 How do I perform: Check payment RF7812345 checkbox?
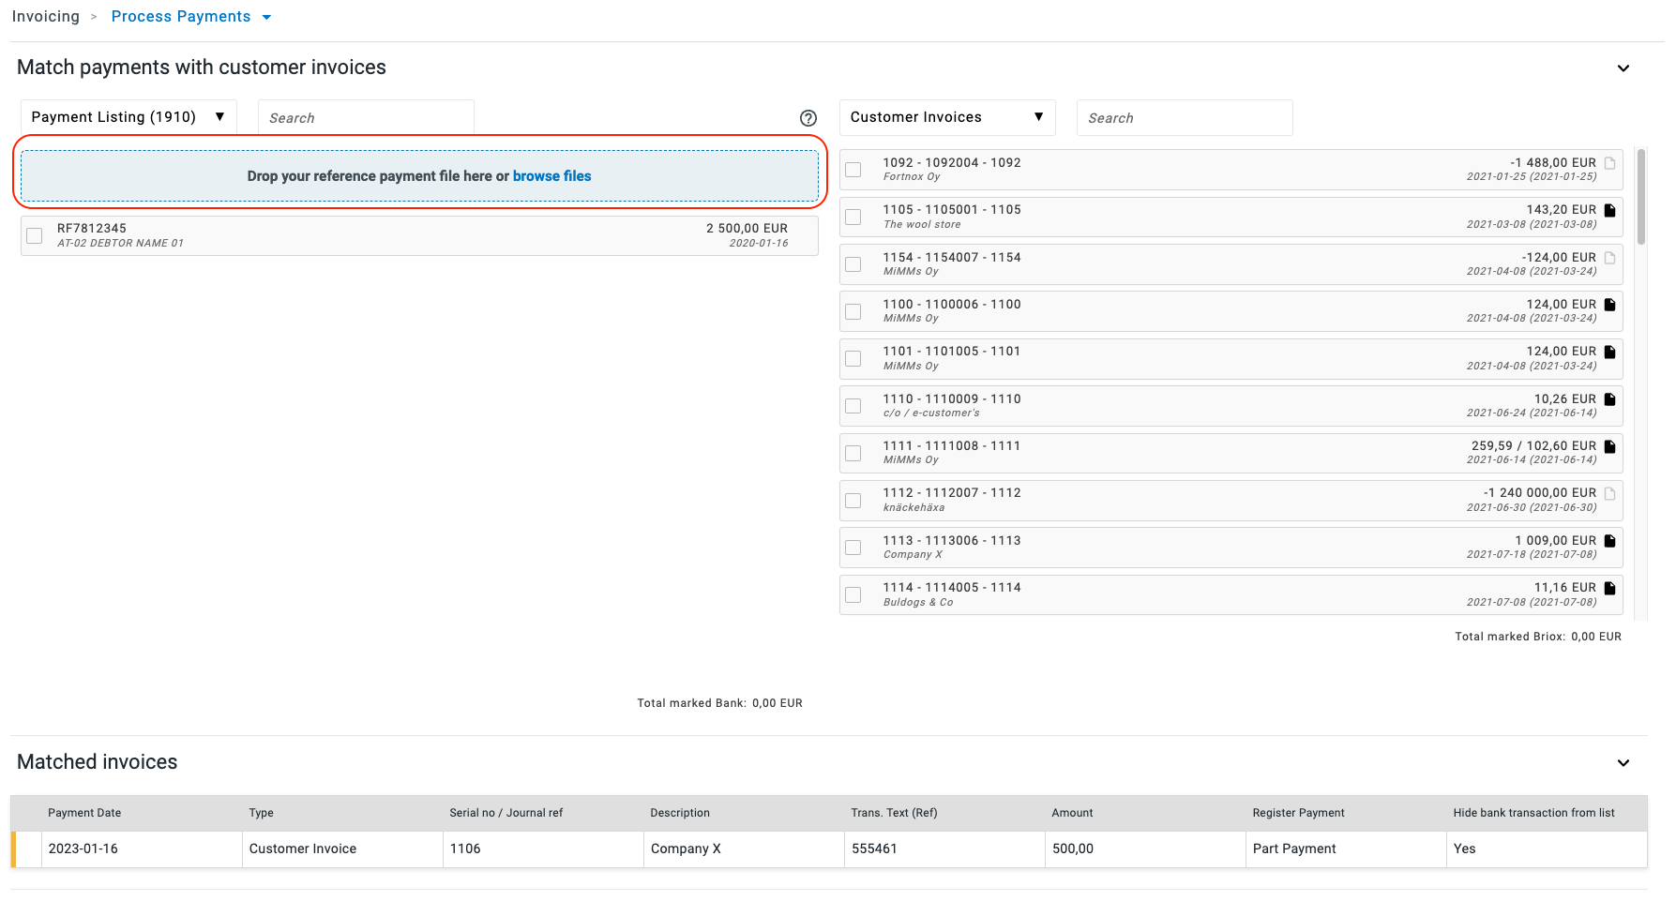click(x=35, y=235)
